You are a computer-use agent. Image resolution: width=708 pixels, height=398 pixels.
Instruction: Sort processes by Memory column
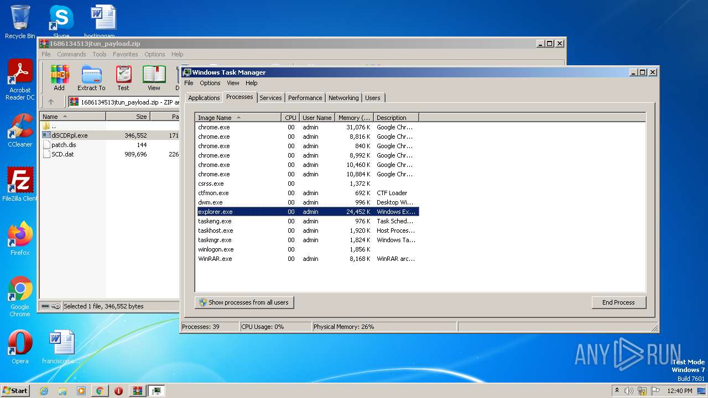point(355,118)
